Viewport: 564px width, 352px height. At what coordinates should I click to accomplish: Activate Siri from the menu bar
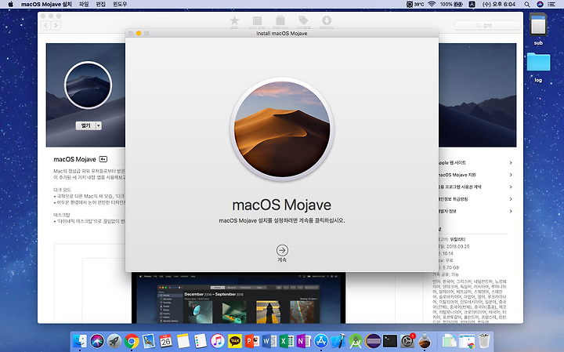540,5
